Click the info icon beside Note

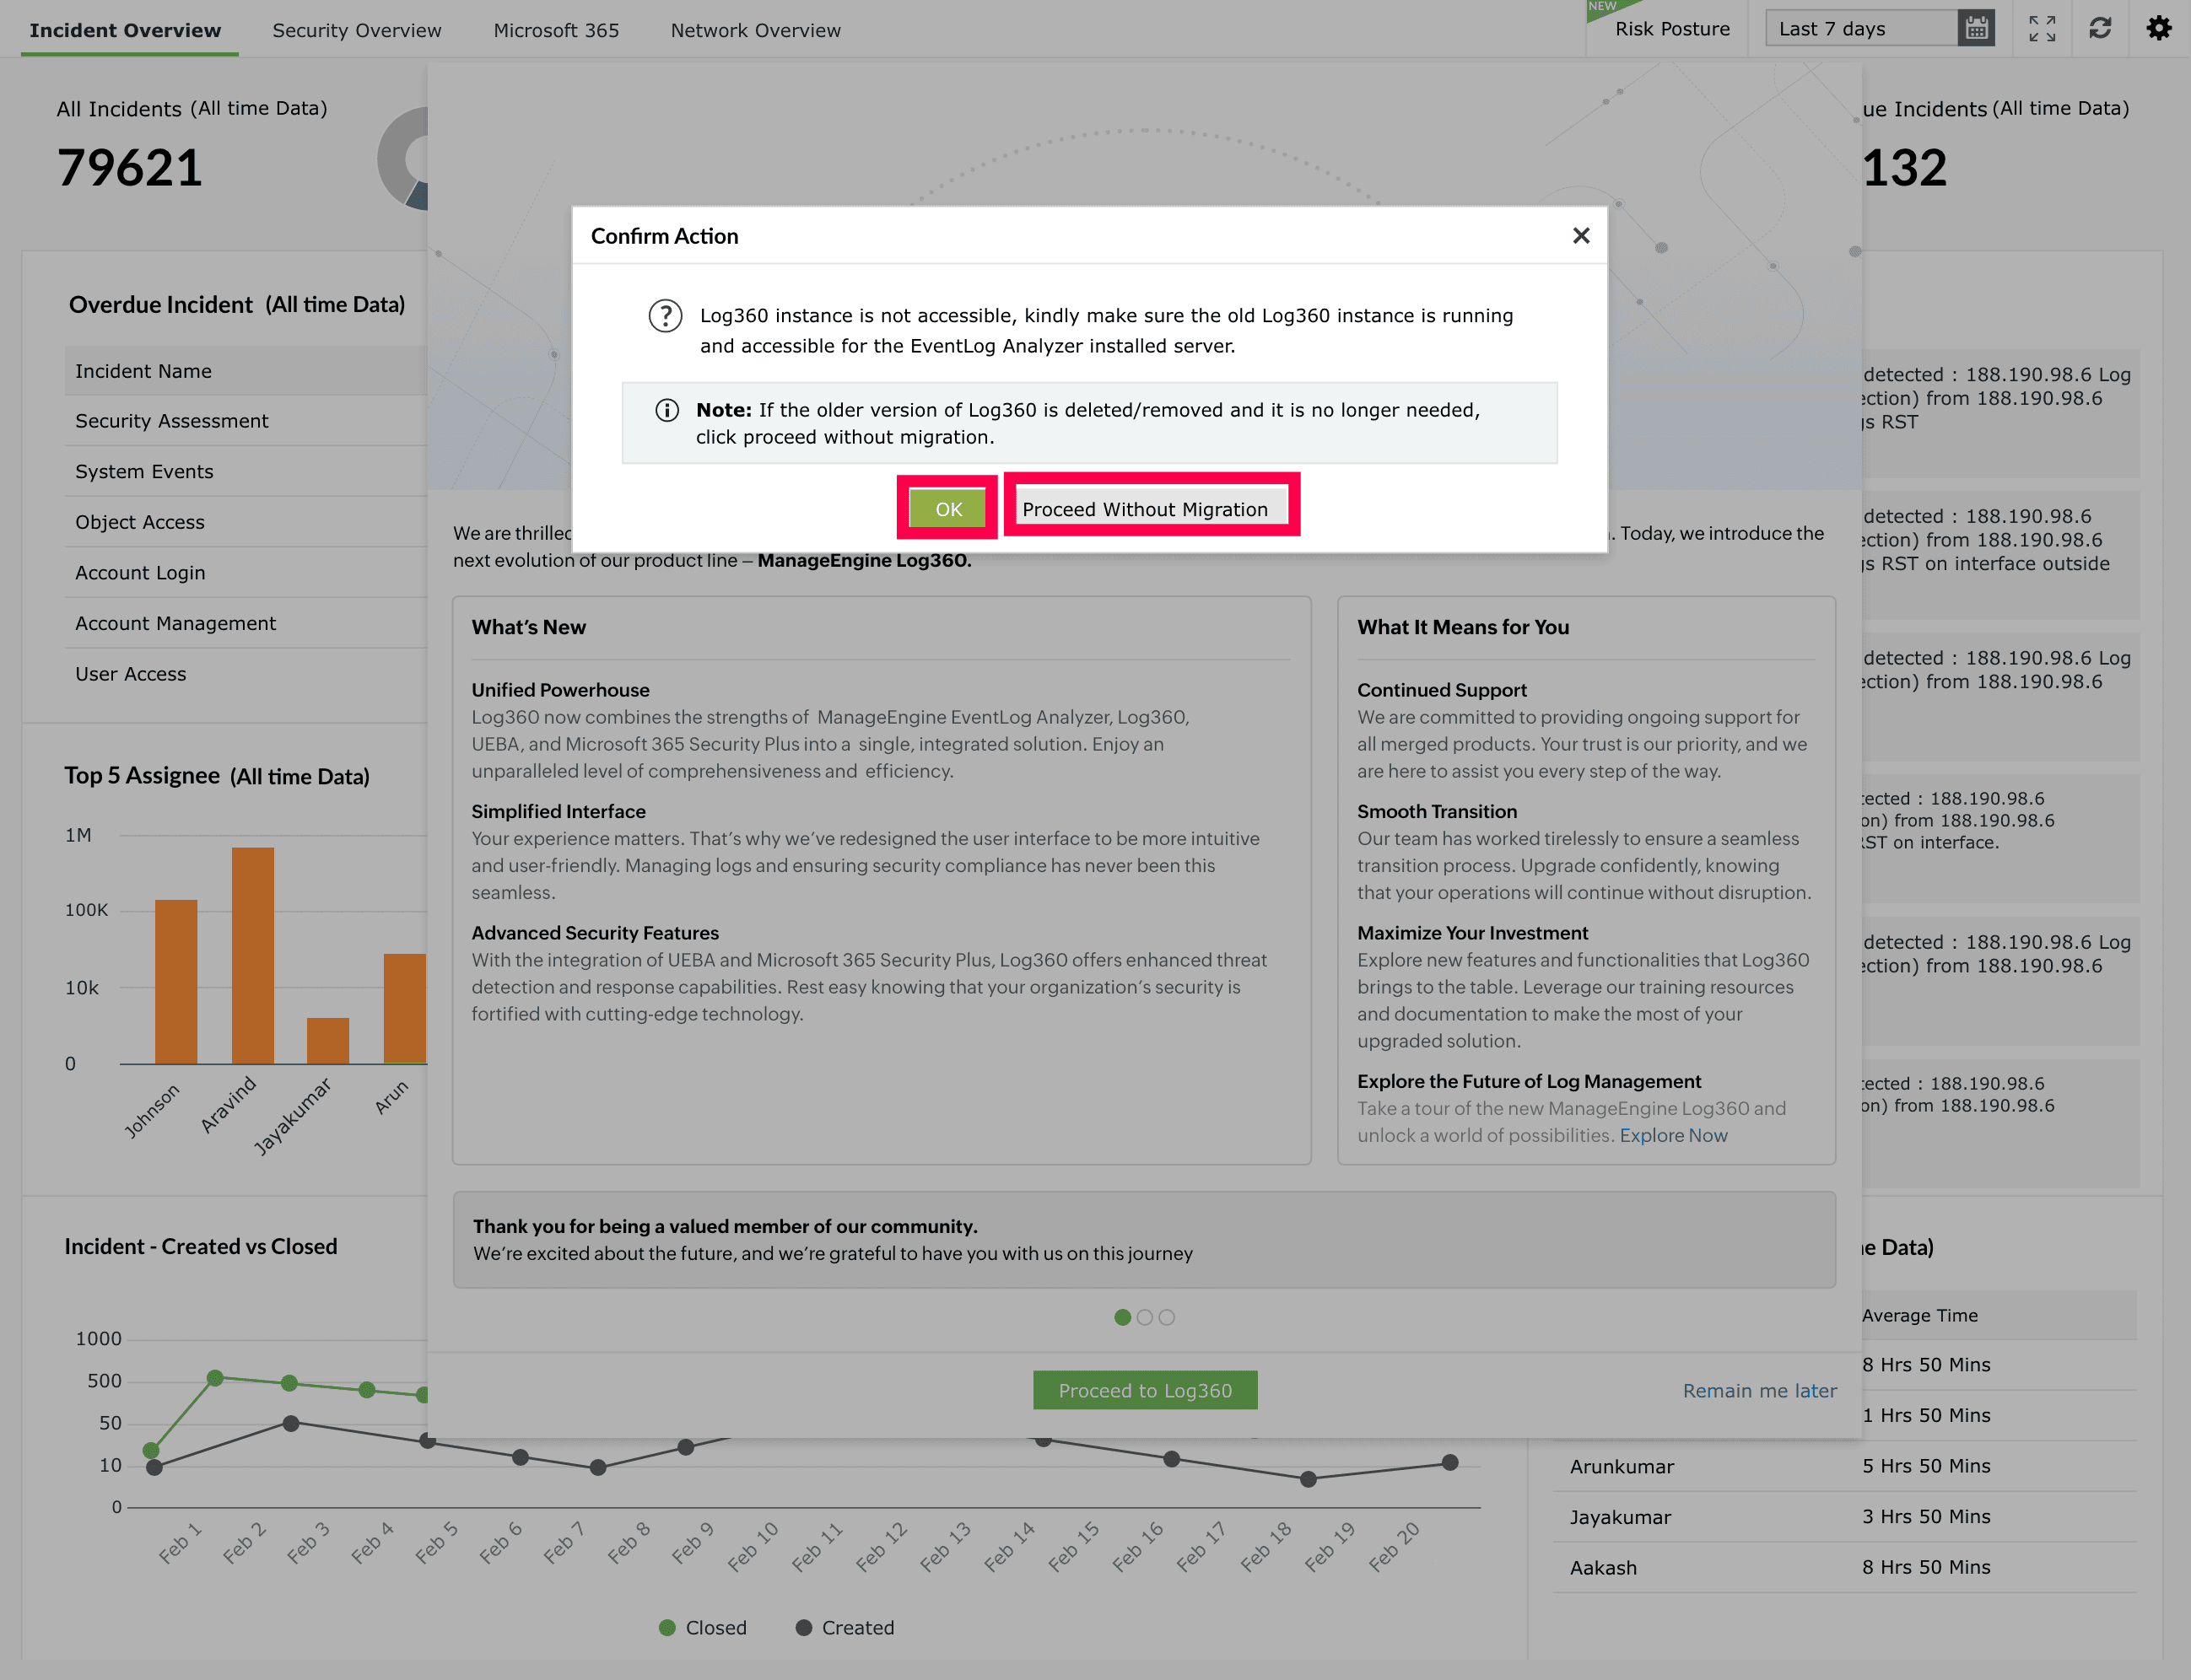[666, 411]
